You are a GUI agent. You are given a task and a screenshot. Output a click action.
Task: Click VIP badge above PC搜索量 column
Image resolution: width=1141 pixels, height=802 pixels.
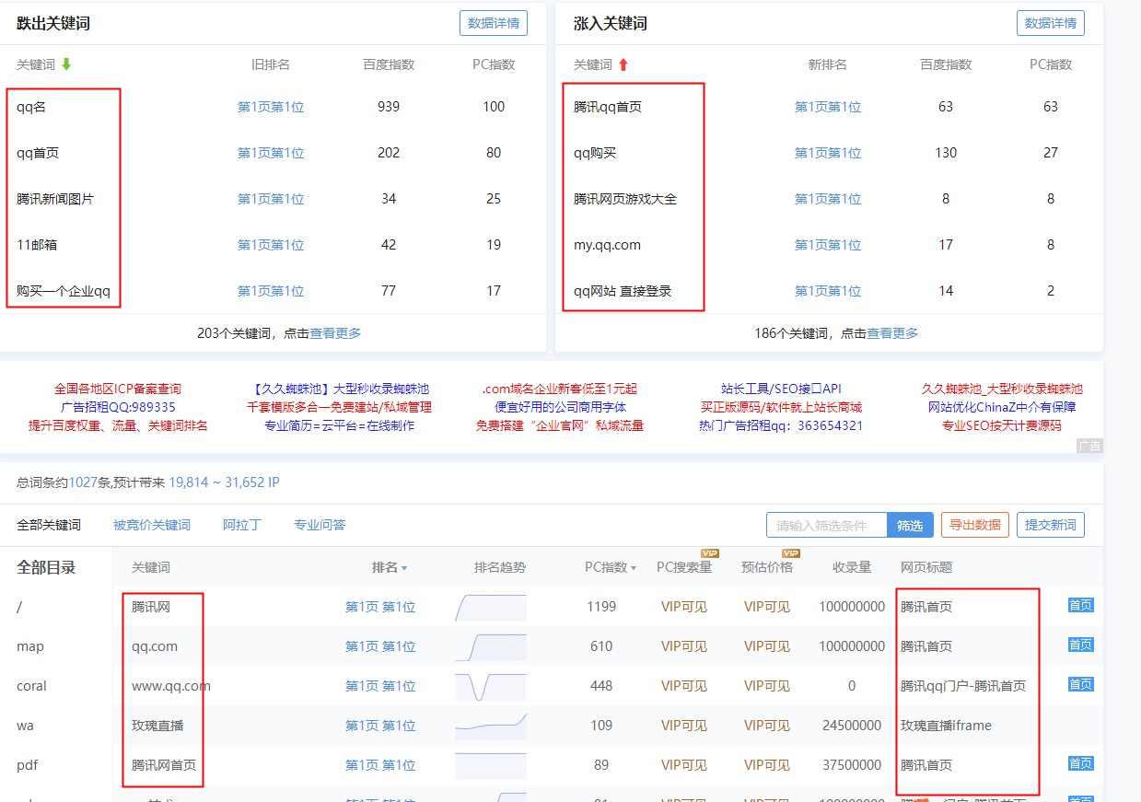tap(710, 552)
